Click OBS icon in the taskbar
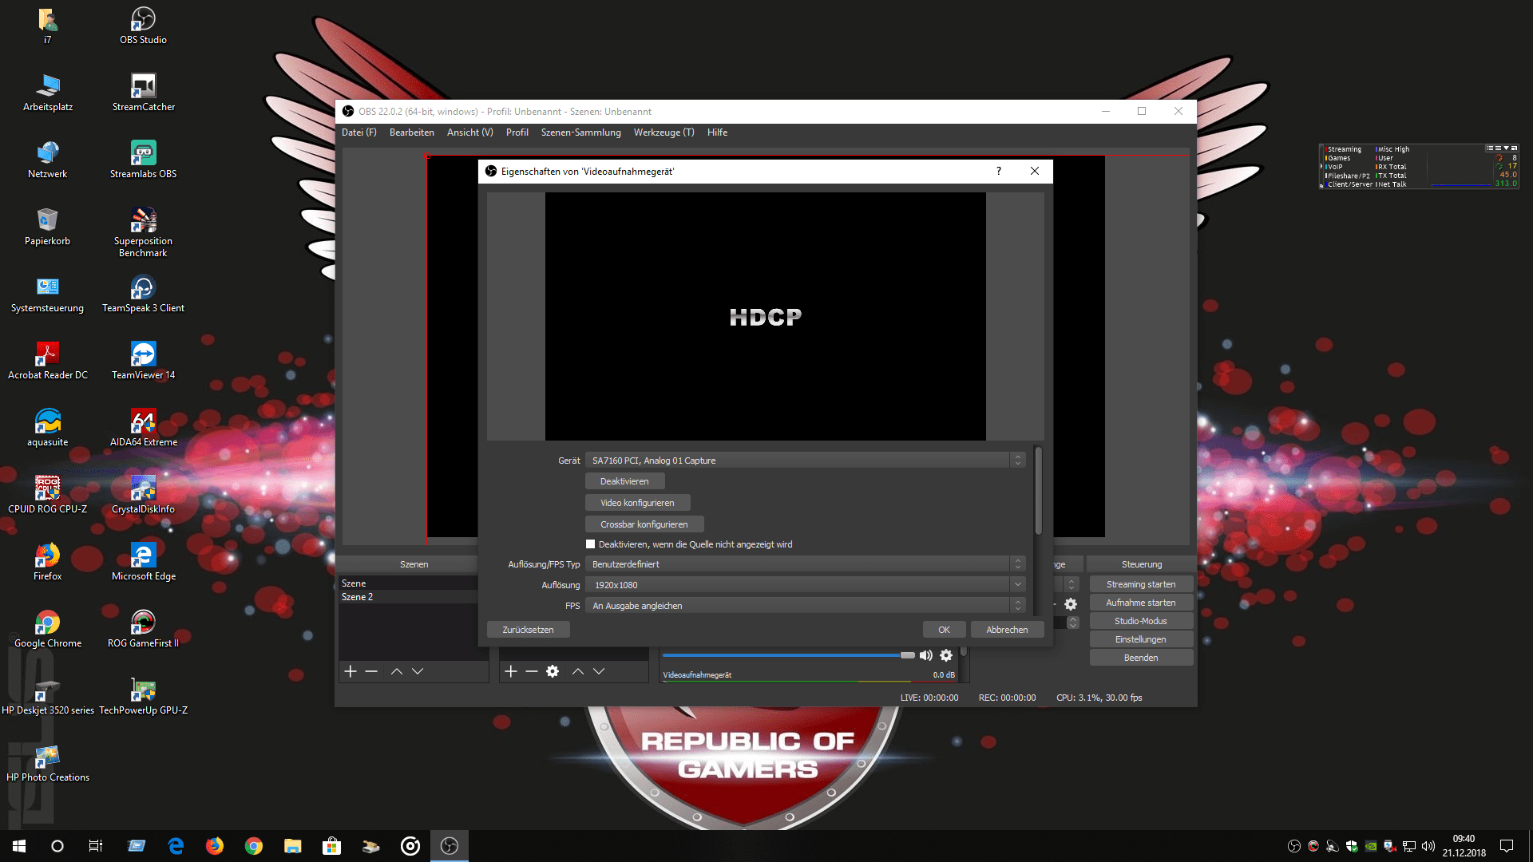 450,846
